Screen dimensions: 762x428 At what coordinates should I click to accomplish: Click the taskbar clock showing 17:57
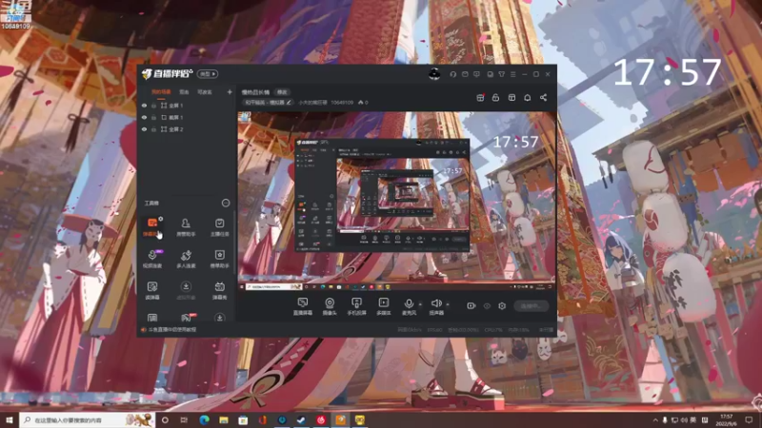pos(726,419)
